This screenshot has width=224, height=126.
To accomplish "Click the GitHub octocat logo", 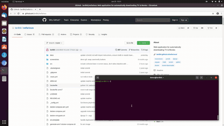I will click(x=44, y=20).
